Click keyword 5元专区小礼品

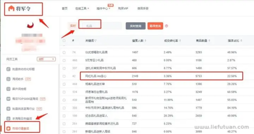point(95,60)
